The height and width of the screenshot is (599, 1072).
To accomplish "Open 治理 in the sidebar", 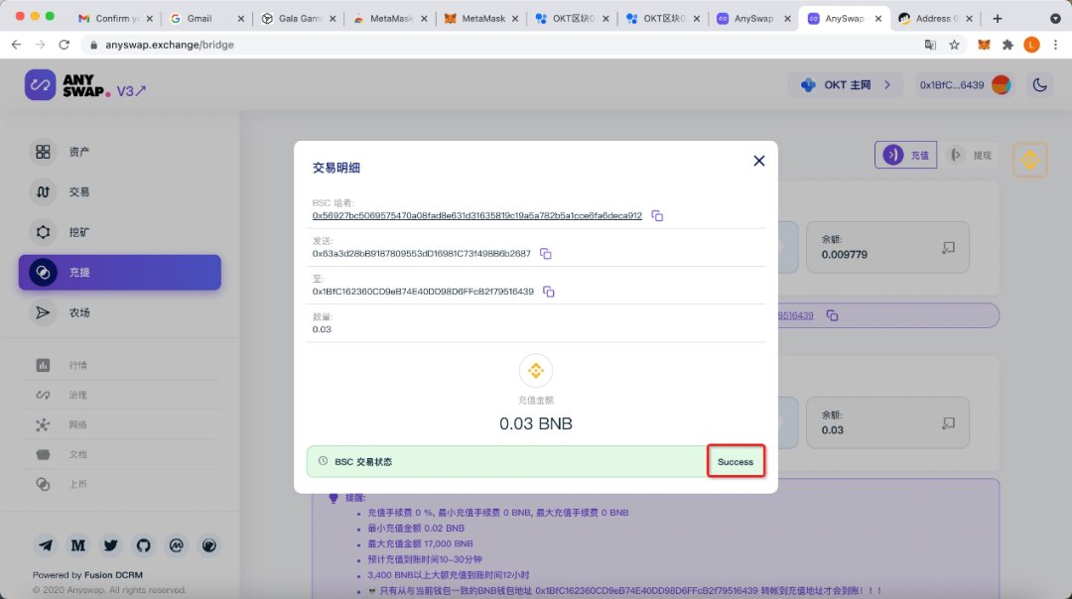I will (x=120, y=395).
